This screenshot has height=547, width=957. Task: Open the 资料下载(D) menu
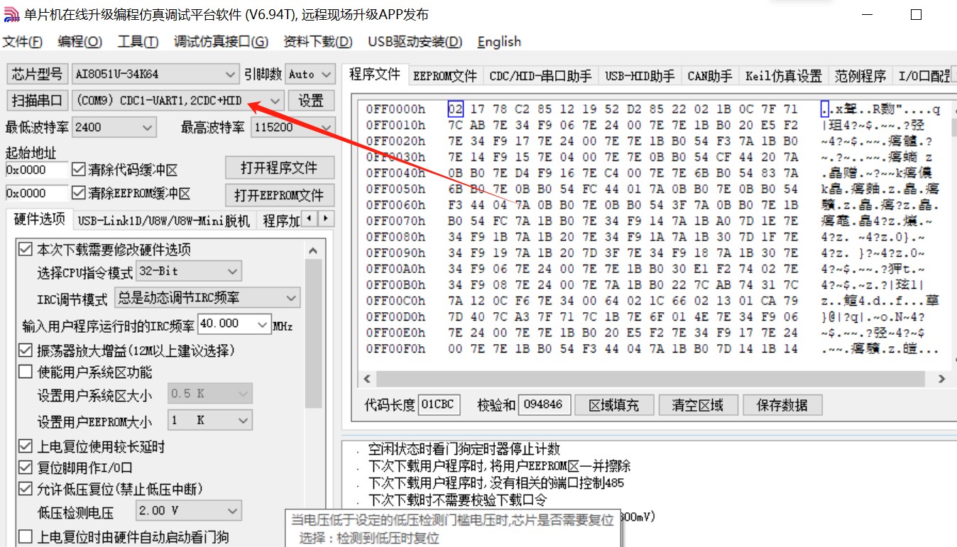(317, 42)
